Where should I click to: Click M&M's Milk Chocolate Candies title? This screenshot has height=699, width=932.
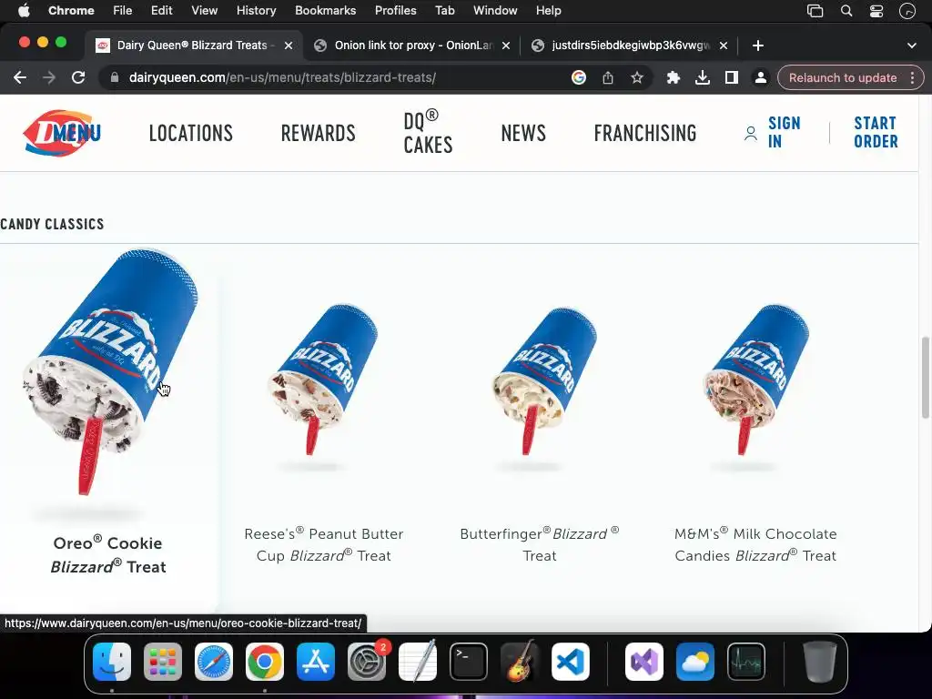pos(755,544)
